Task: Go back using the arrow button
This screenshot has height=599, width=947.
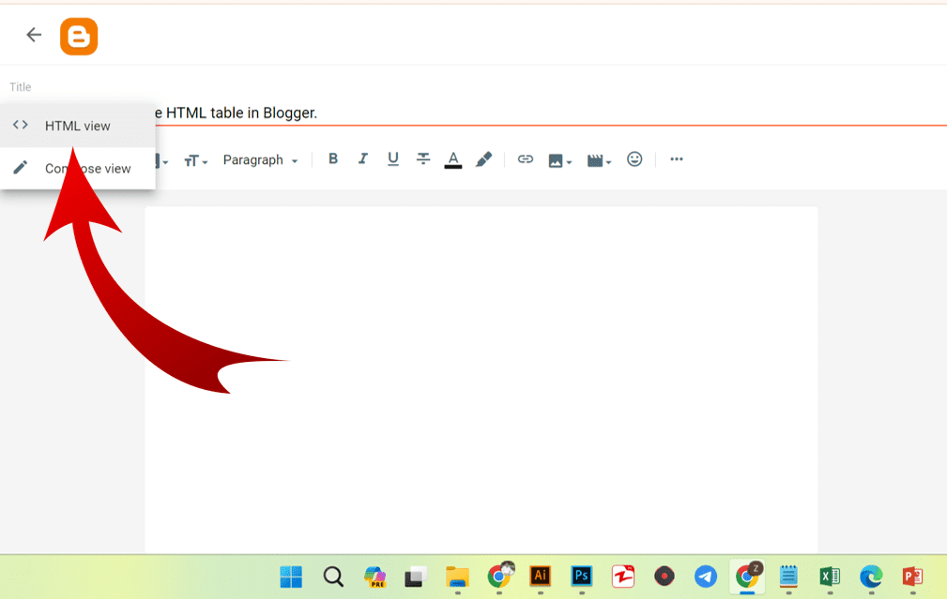Action: [x=33, y=35]
